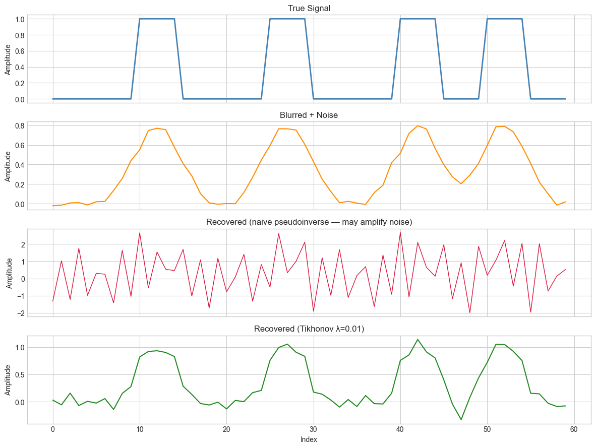Click the first blue pulse's flat top
The width and height of the screenshot is (596, 448).
click(x=157, y=19)
